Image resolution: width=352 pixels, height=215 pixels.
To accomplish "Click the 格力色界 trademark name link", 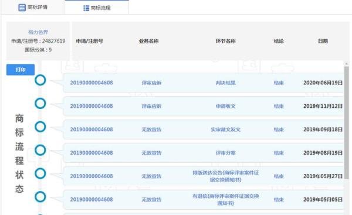I will [38, 32].
